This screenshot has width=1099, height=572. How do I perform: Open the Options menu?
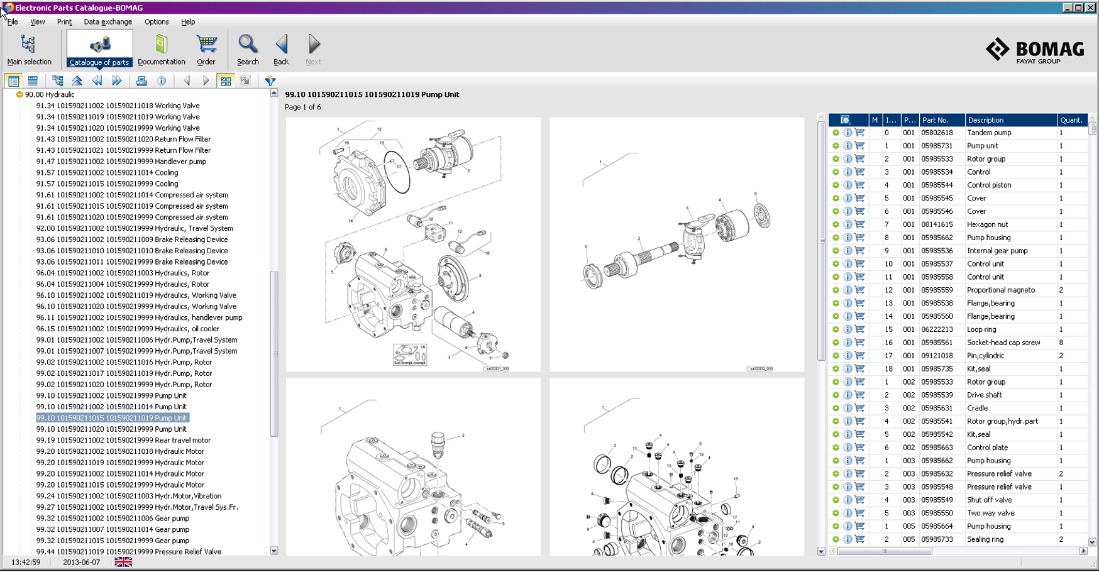coord(157,22)
